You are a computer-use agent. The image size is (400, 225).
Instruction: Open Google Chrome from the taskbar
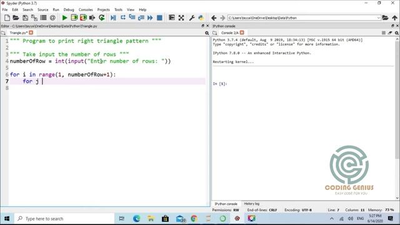(x=194, y=219)
